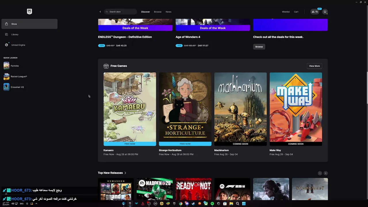Open Discord from the taskbar
This screenshot has height=207, width=368.
point(187,204)
